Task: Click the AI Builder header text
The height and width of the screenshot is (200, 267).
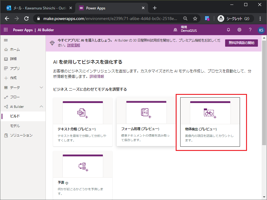Action: pyautogui.click(x=46, y=30)
